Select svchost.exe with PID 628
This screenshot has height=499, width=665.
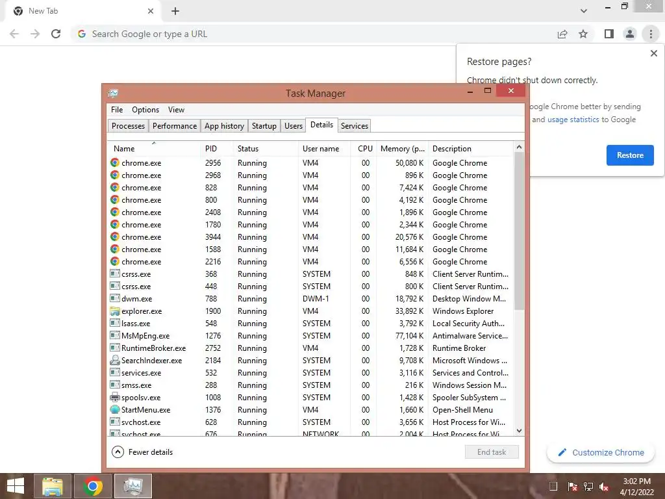(x=310, y=422)
